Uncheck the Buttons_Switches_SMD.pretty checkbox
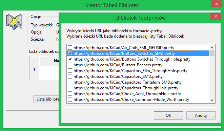 pos(70,53)
